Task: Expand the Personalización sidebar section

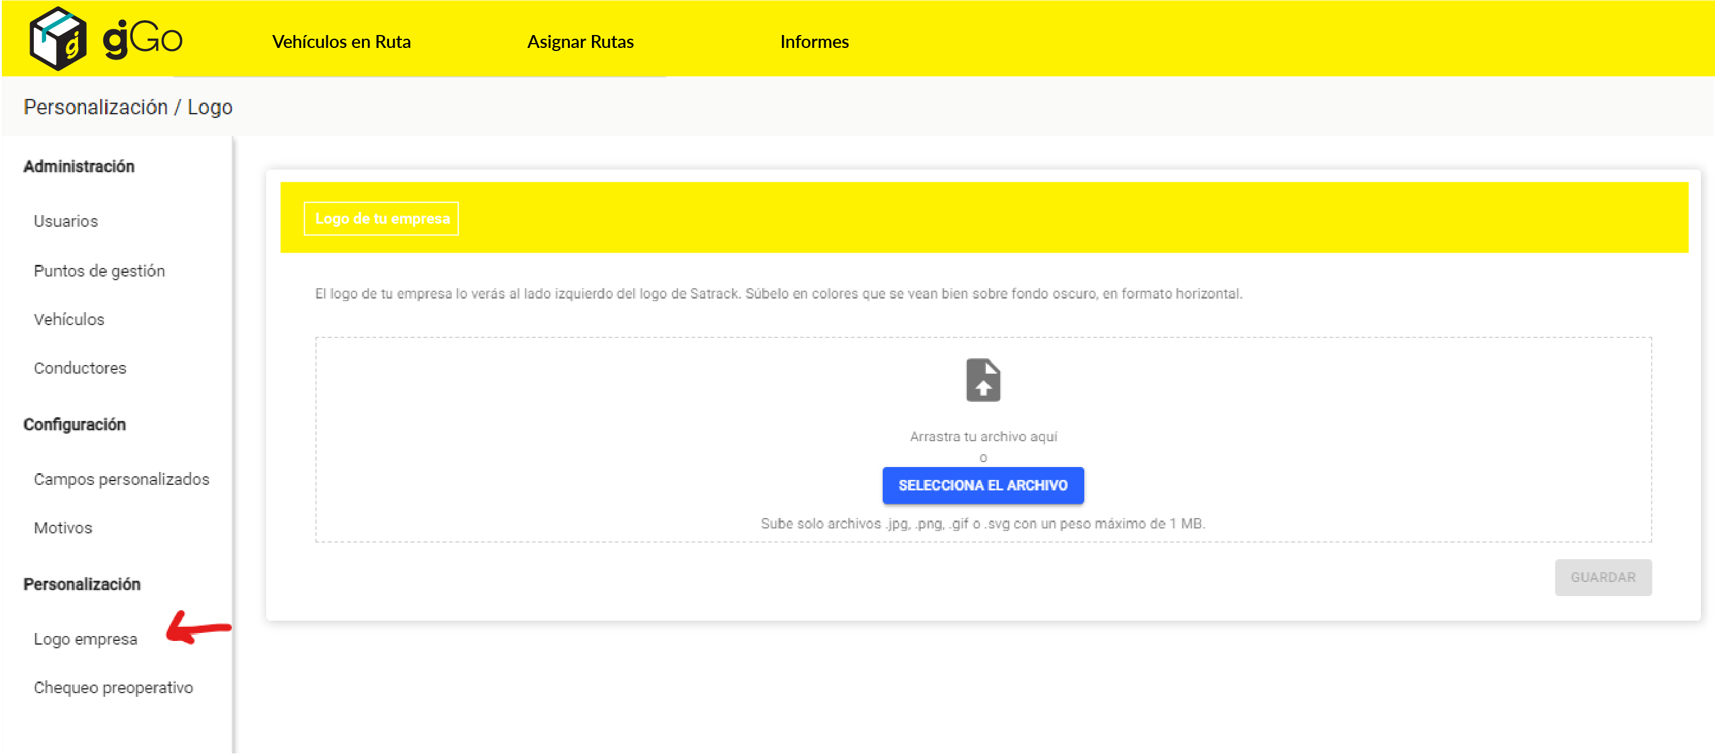Action: tap(82, 584)
